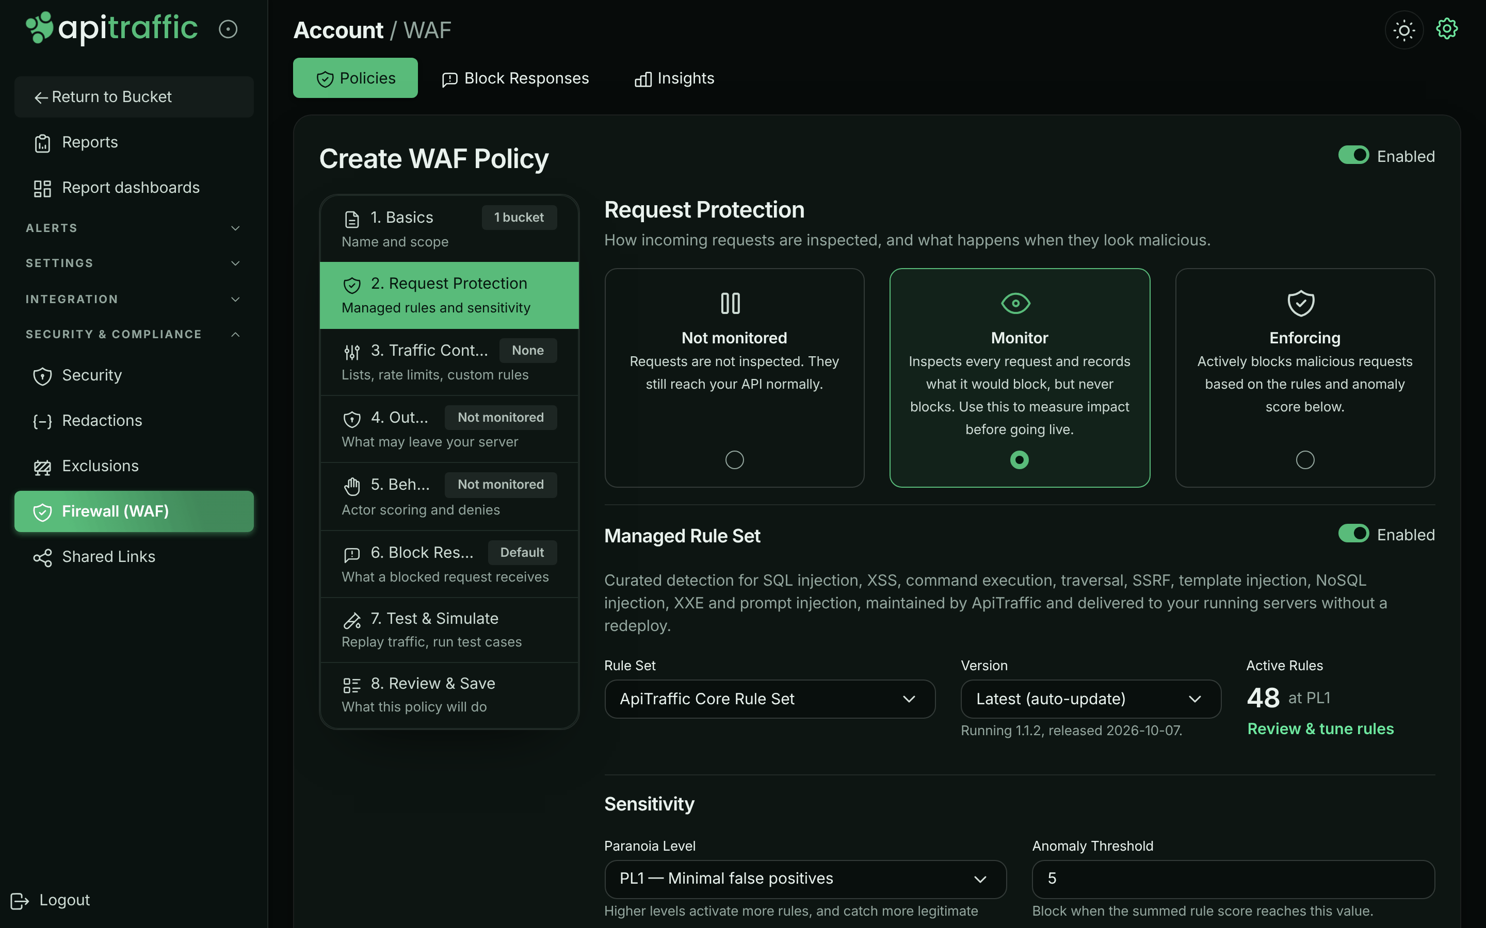The height and width of the screenshot is (928, 1486).
Task: Click the Monitor eye icon
Action: [1015, 303]
